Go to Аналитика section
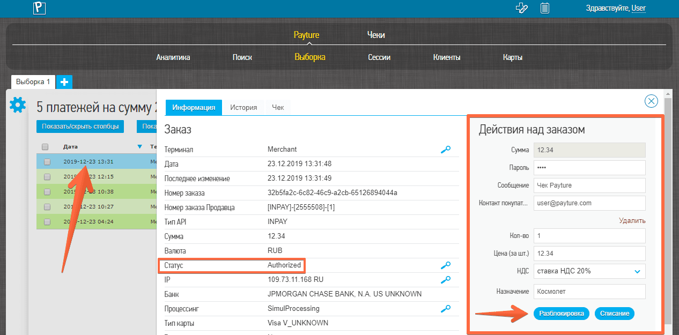679x335 pixels. coord(173,57)
